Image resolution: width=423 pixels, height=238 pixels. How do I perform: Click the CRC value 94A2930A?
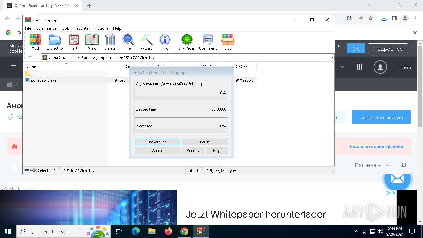point(244,80)
